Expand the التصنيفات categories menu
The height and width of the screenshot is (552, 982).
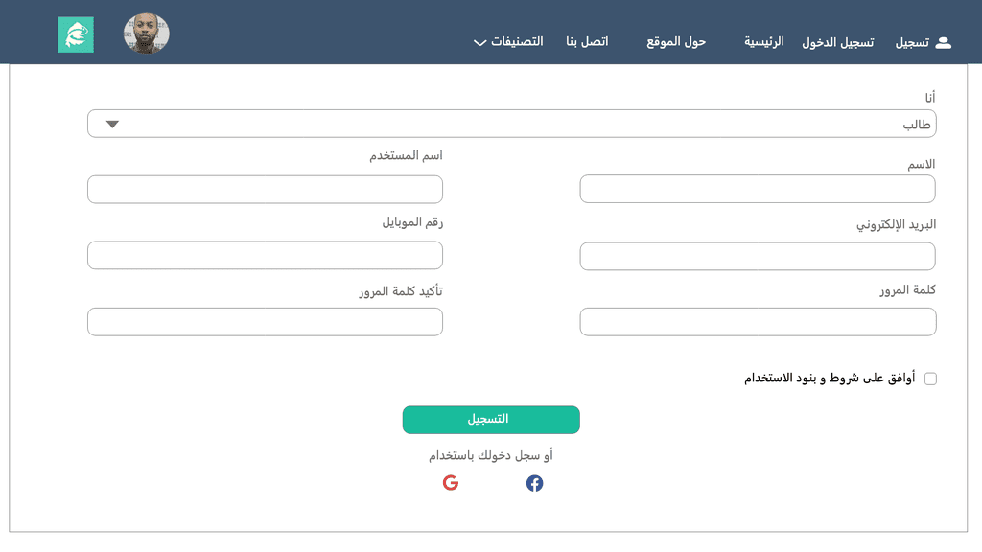tap(508, 42)
